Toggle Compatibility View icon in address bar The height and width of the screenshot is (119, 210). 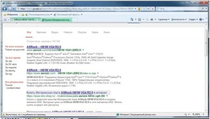coord(144,9)
